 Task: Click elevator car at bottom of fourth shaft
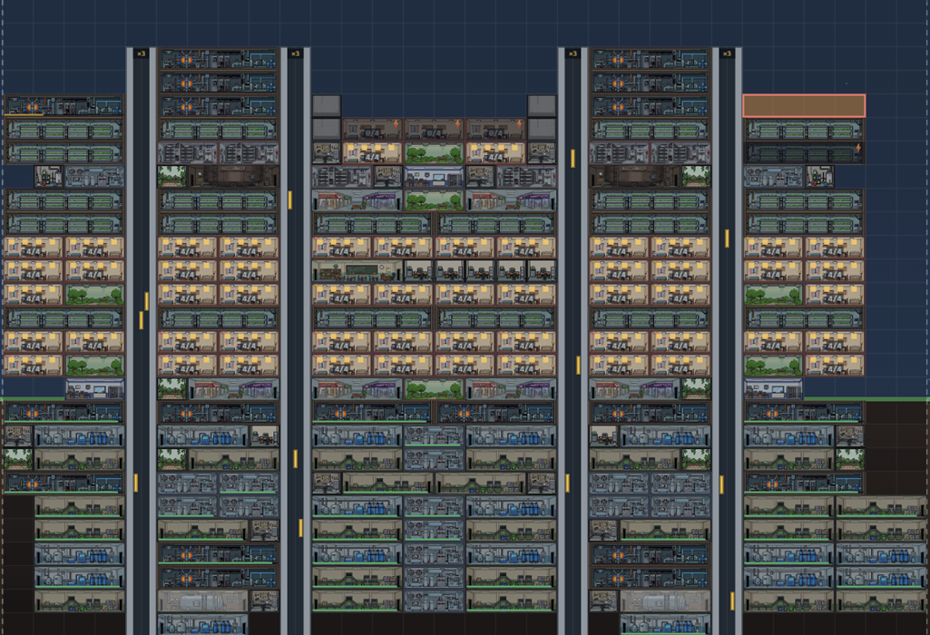pos(732,601)
